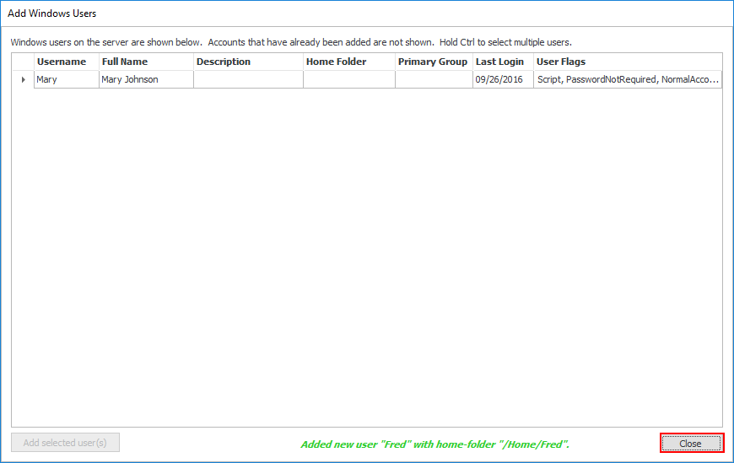Image resolution: width=734 pixels, height=463 pixels.
Task: Sort by the Primary Group column header
Action: [x=433, y=62]
